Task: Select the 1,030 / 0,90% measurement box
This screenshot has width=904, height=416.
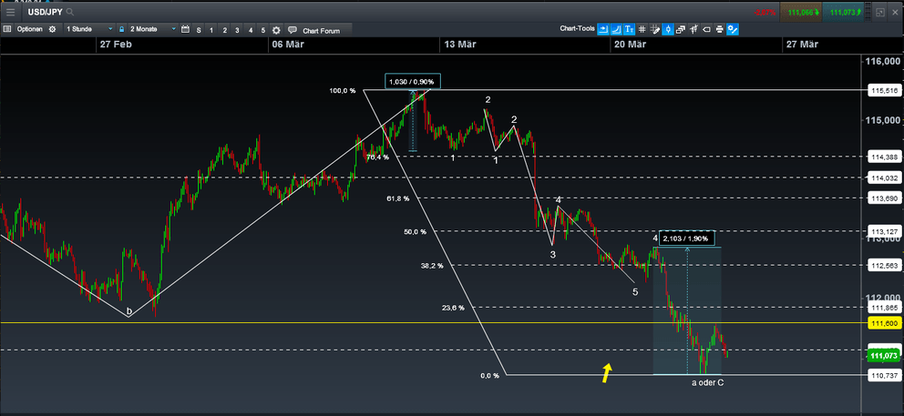Action: [x=413, y=82]
